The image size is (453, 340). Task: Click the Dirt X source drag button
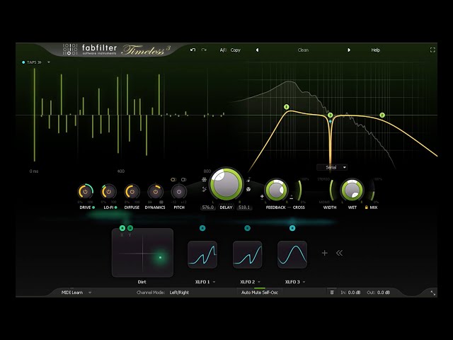click(x=122, y=228)
